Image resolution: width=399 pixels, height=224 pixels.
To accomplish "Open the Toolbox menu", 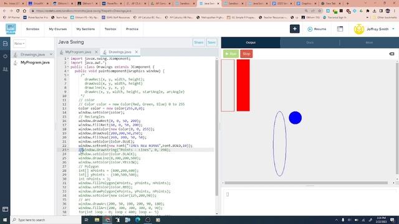I will tap(110, 29).
